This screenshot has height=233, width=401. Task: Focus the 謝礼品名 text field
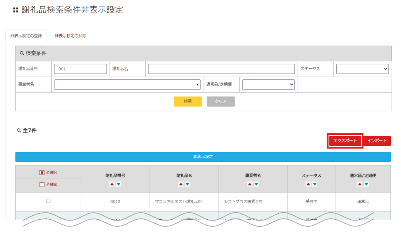[x=221, y=69]
